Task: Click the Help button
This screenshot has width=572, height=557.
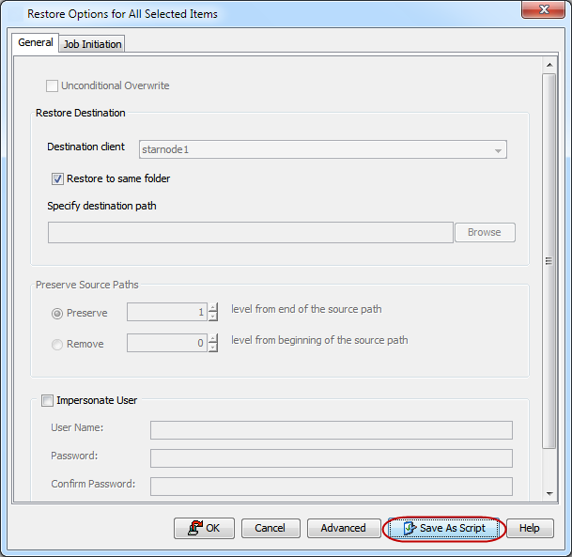Action: click(x=530, y=528)
